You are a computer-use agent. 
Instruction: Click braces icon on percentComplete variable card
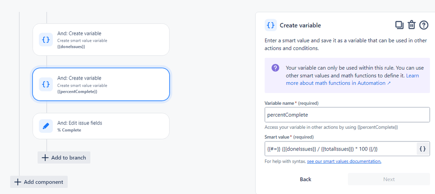[46, 84]
